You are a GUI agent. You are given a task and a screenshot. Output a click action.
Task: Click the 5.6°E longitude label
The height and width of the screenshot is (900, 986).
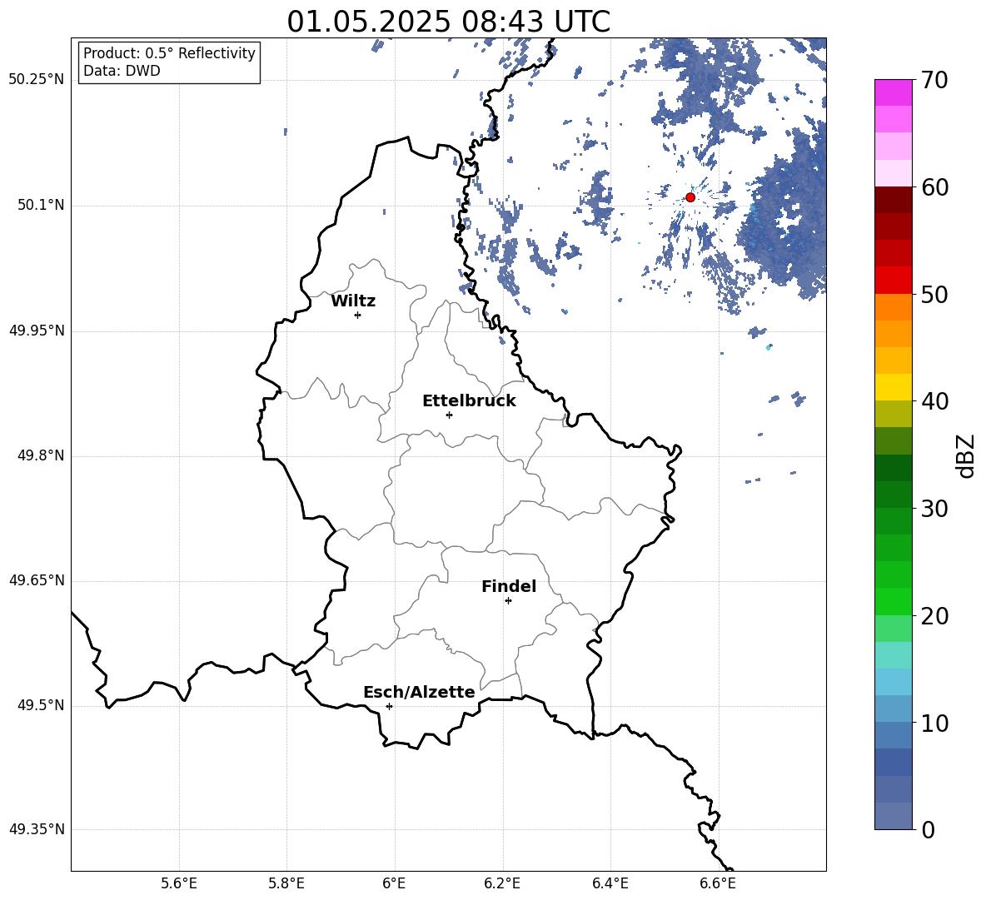(x=179, y=883)
